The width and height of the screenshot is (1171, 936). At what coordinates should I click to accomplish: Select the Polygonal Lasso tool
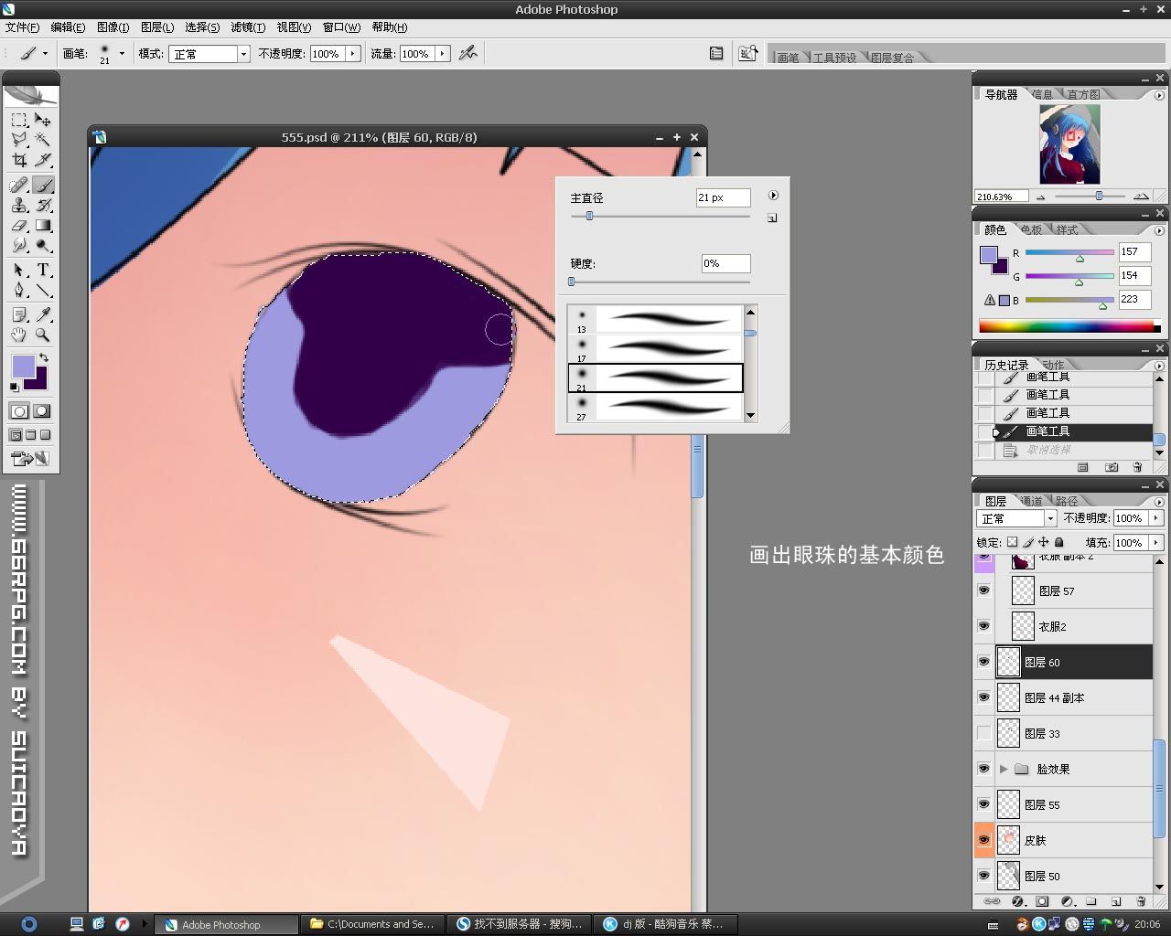coord(19,140)
